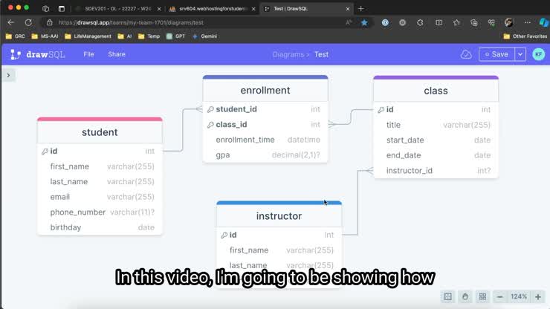Screen dimensions: 550x309
Task: Open the Other Favorites bookmarks folder
Action: [x=525, y=36]
